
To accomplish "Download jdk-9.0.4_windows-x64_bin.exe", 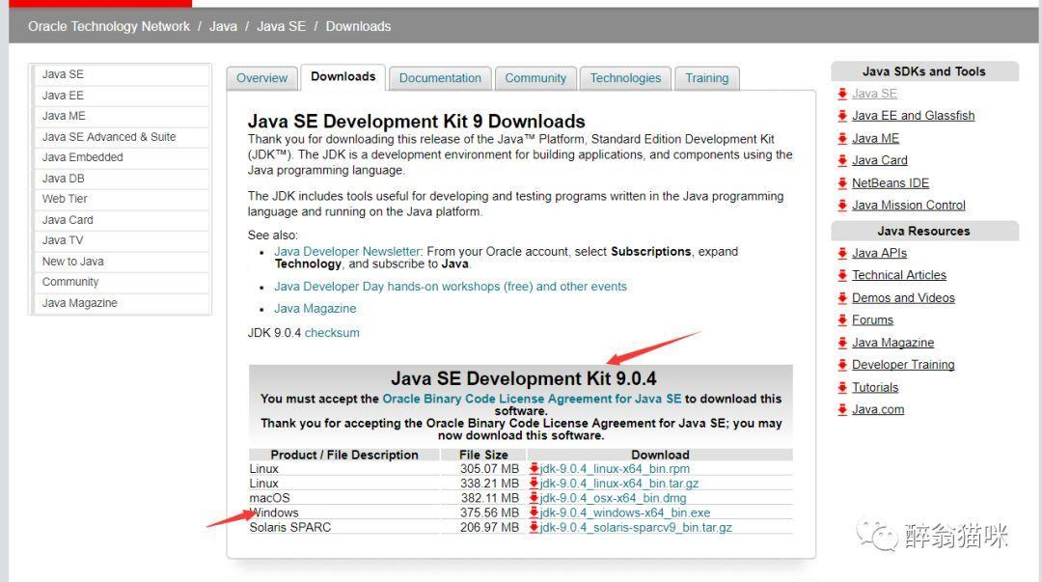I will 624,513.
